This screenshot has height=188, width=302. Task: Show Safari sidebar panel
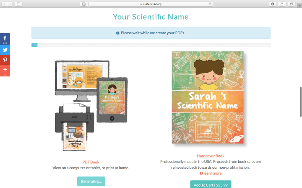18,4
